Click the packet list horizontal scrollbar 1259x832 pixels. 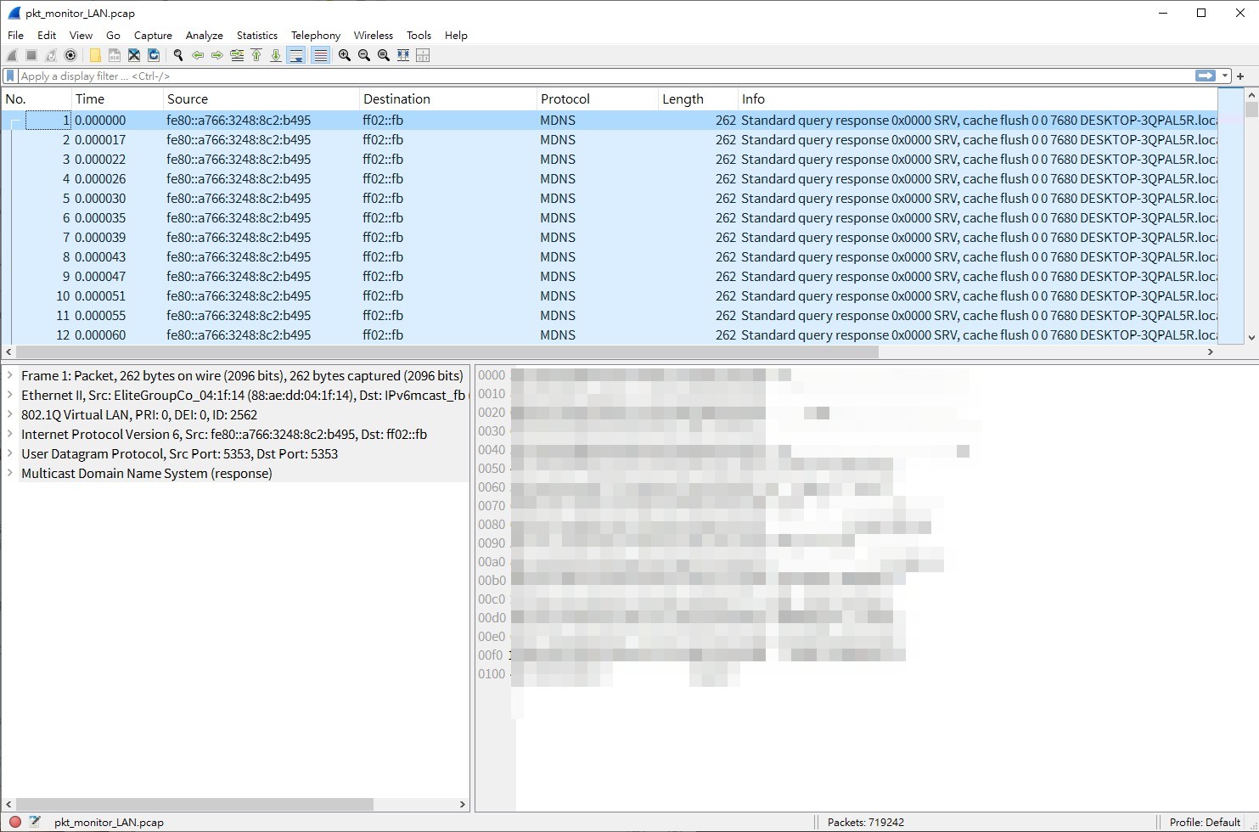coord(447,351)
